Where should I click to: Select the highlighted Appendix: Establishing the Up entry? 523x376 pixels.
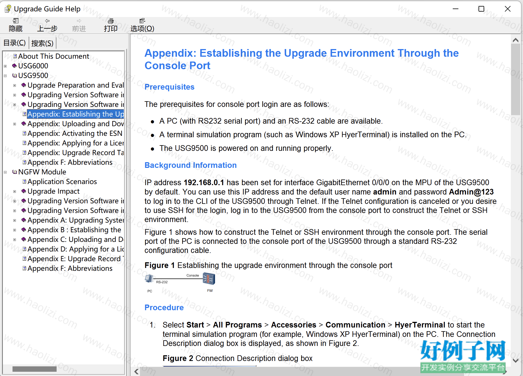point(75,114)
